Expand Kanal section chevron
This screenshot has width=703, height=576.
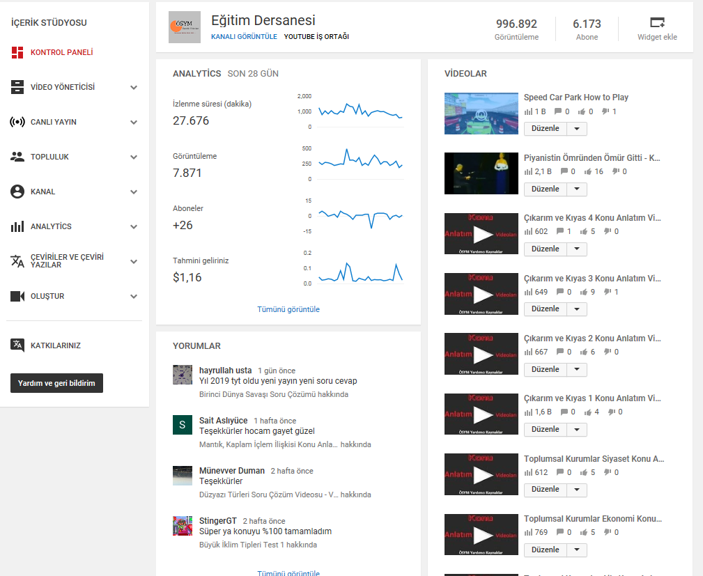tap(134, 192)
